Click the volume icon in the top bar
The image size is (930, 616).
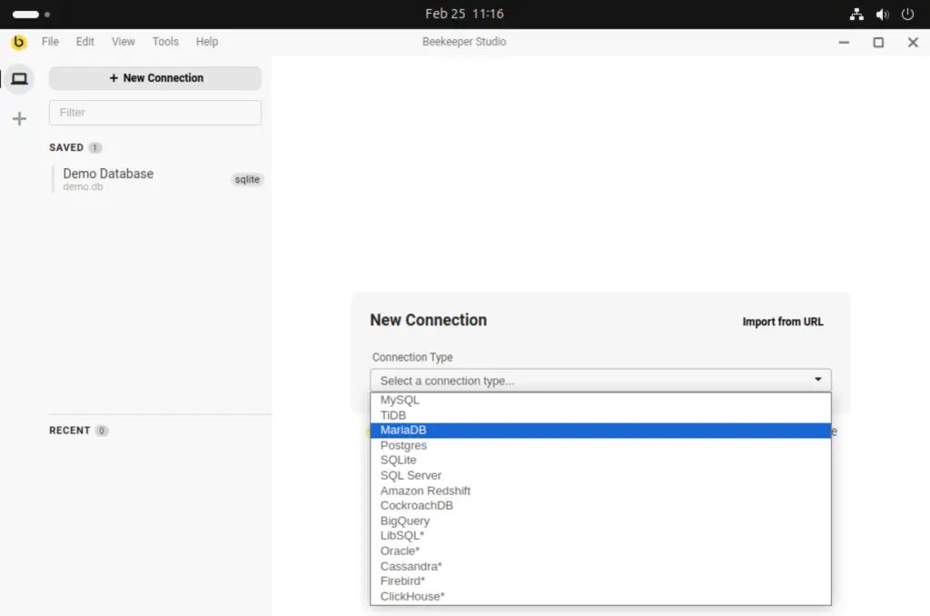[x=882, y=14]
